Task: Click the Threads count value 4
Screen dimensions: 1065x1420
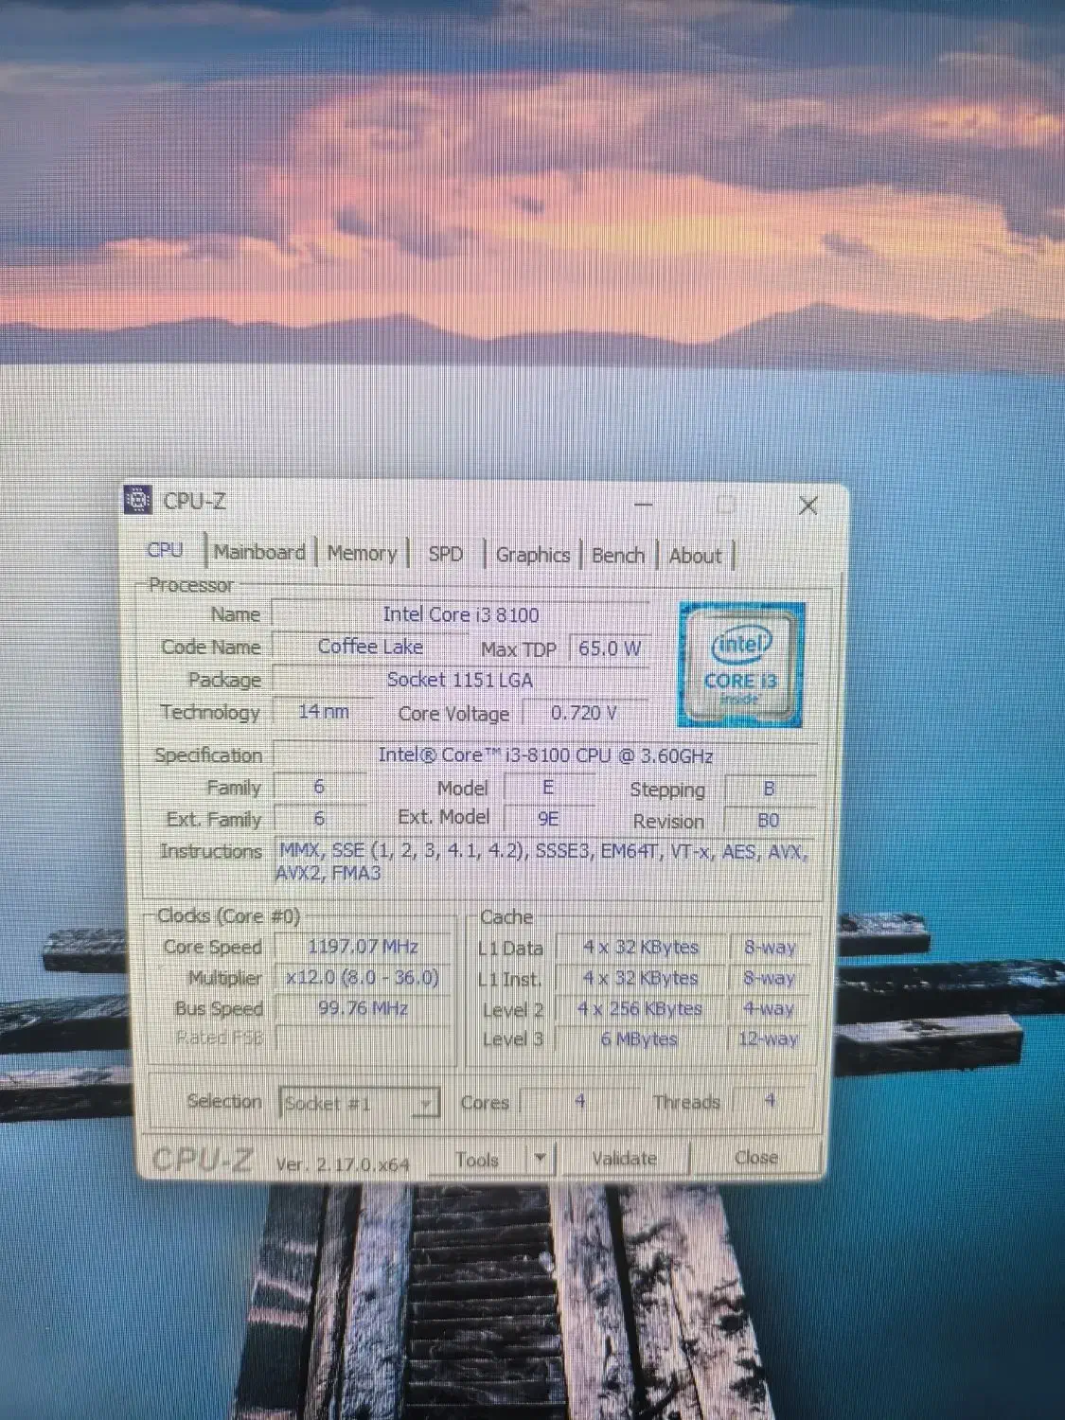Action: click(x=771, y=1101)
